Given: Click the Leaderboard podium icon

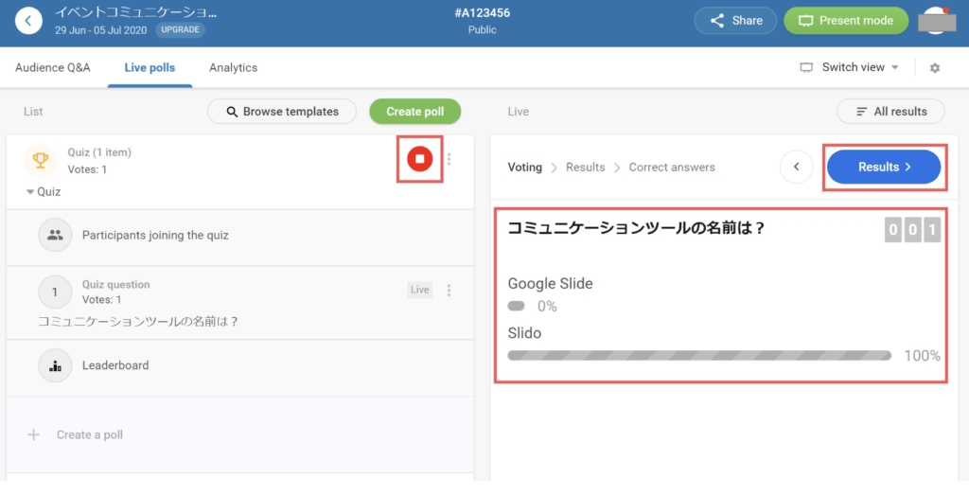Looking at the screenshot, I should 55,365.
